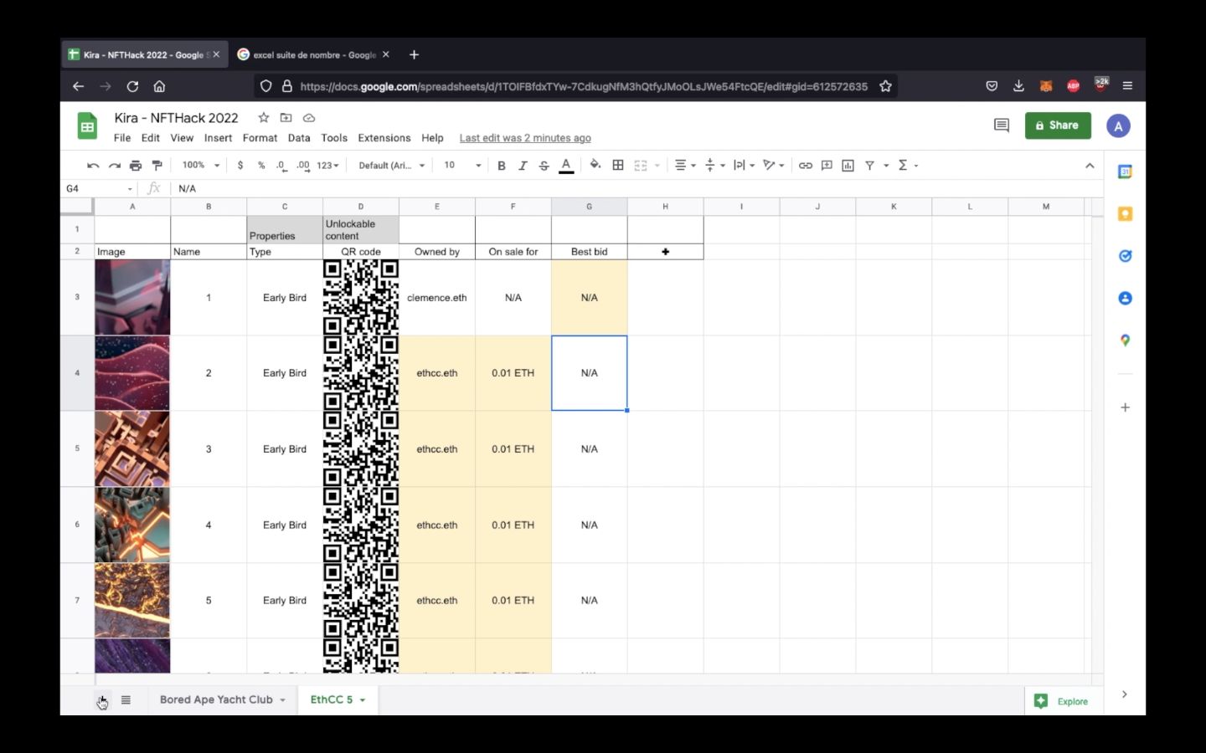Open Last edit was 2 minutes ago

(525, 138)
